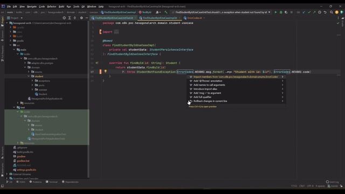This screenshot has height=194, width=345.
Task: Open the Refactor menu
Action: [x=52, y=6]
